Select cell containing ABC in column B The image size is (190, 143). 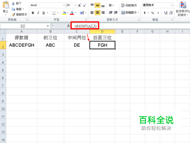(x=51, y=45)
